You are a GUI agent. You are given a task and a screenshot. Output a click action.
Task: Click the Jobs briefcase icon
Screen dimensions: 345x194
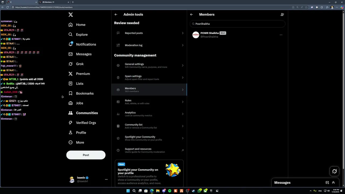(71, 103)
